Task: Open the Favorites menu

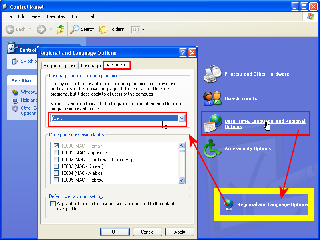Action: coord(56,16)
